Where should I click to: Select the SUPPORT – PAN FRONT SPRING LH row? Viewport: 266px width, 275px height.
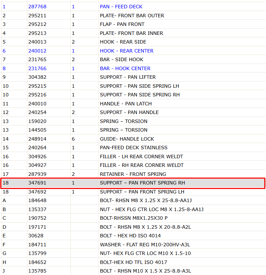coord(133,192)
